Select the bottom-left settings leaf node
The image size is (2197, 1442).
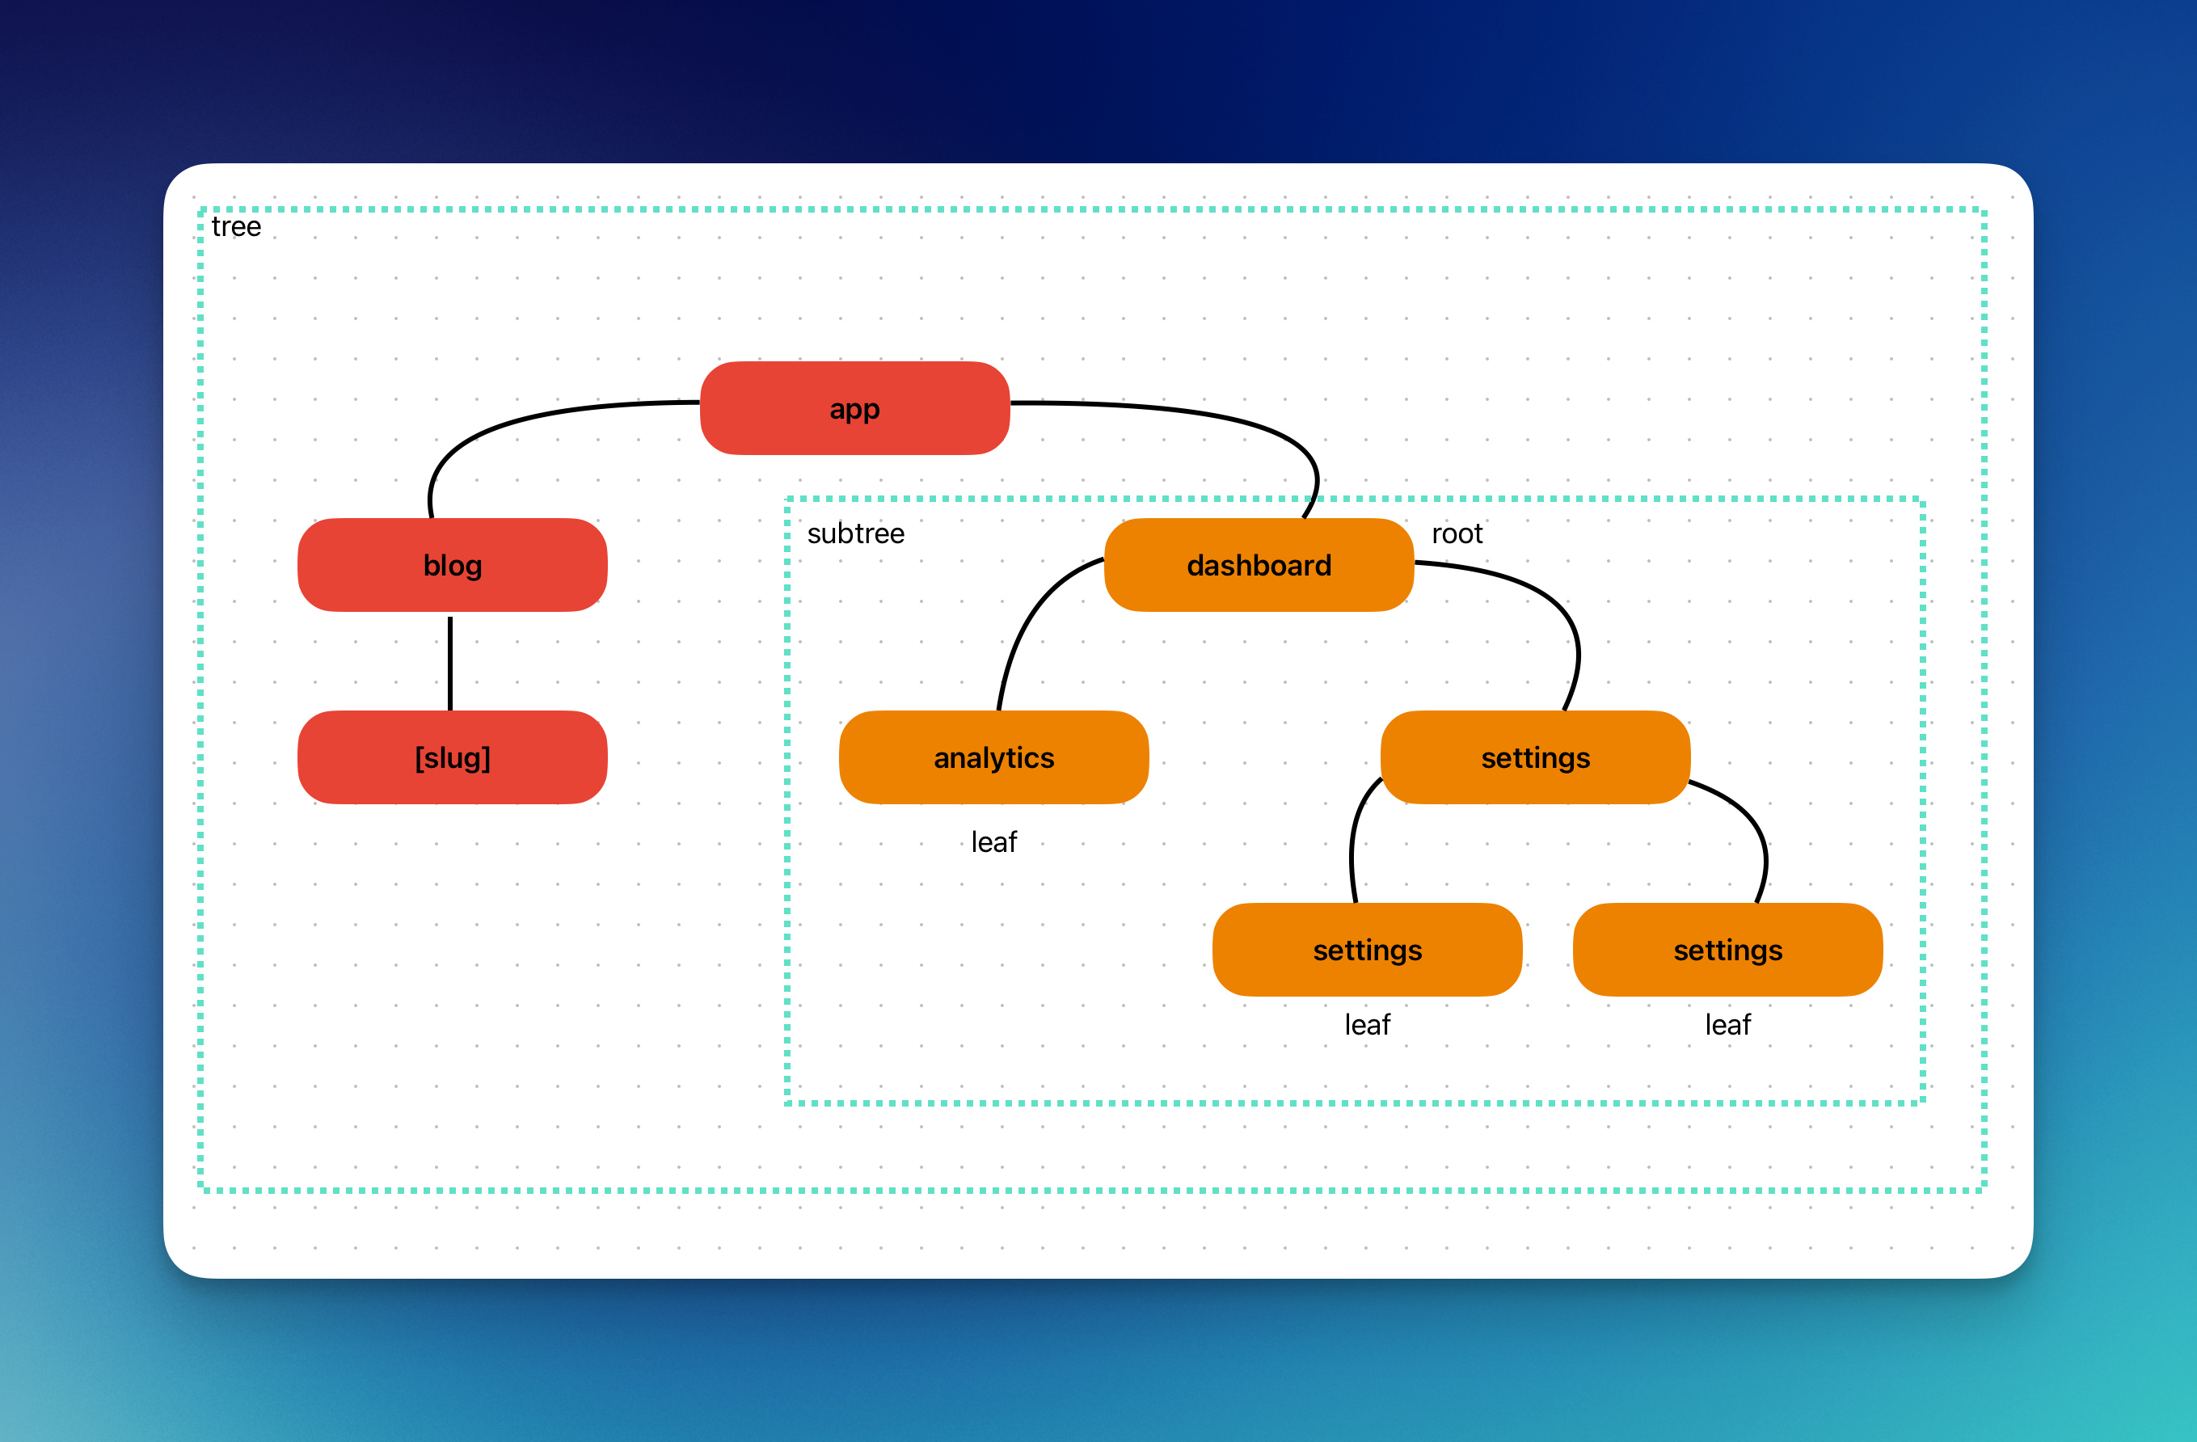pos(1366,949)
